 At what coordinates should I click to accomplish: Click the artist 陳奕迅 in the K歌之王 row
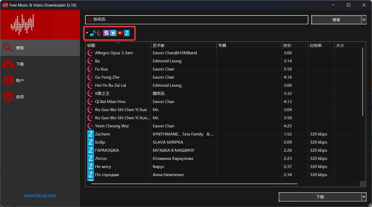click(159, 94)
